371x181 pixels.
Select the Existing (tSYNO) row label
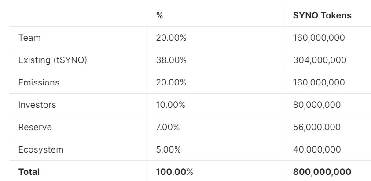[x=53, y=60]
